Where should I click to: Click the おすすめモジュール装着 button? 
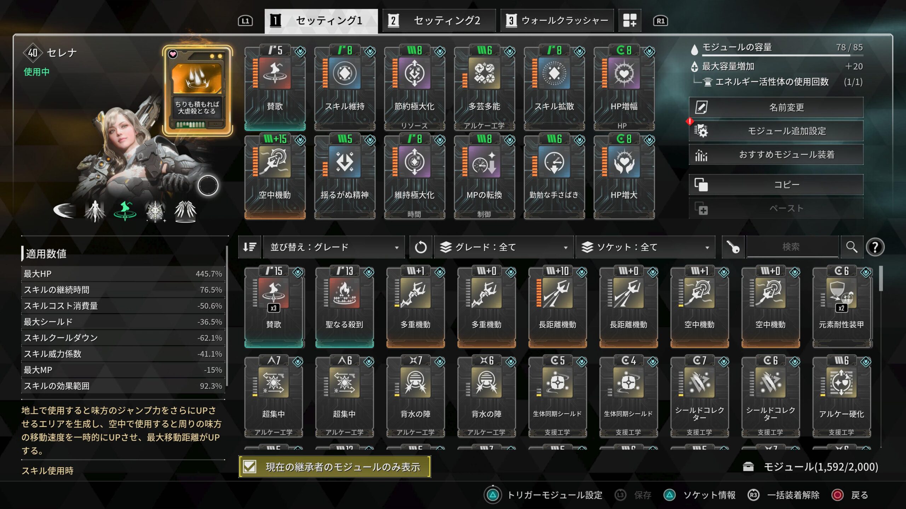[776, 154]
